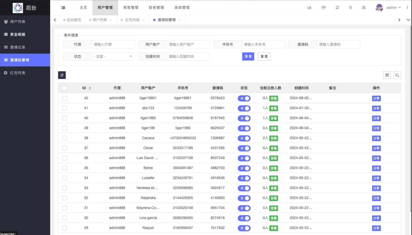Click 查看 button for Cacaca row
Image resolution: width=412 pixels, height=235 pixels.
tap(274, 138)
